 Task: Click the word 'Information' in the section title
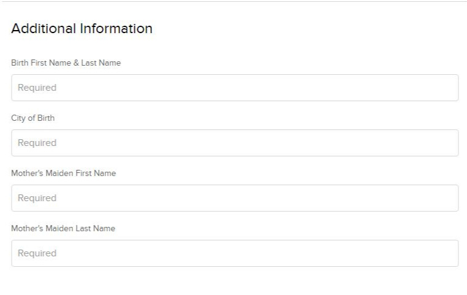116,29
